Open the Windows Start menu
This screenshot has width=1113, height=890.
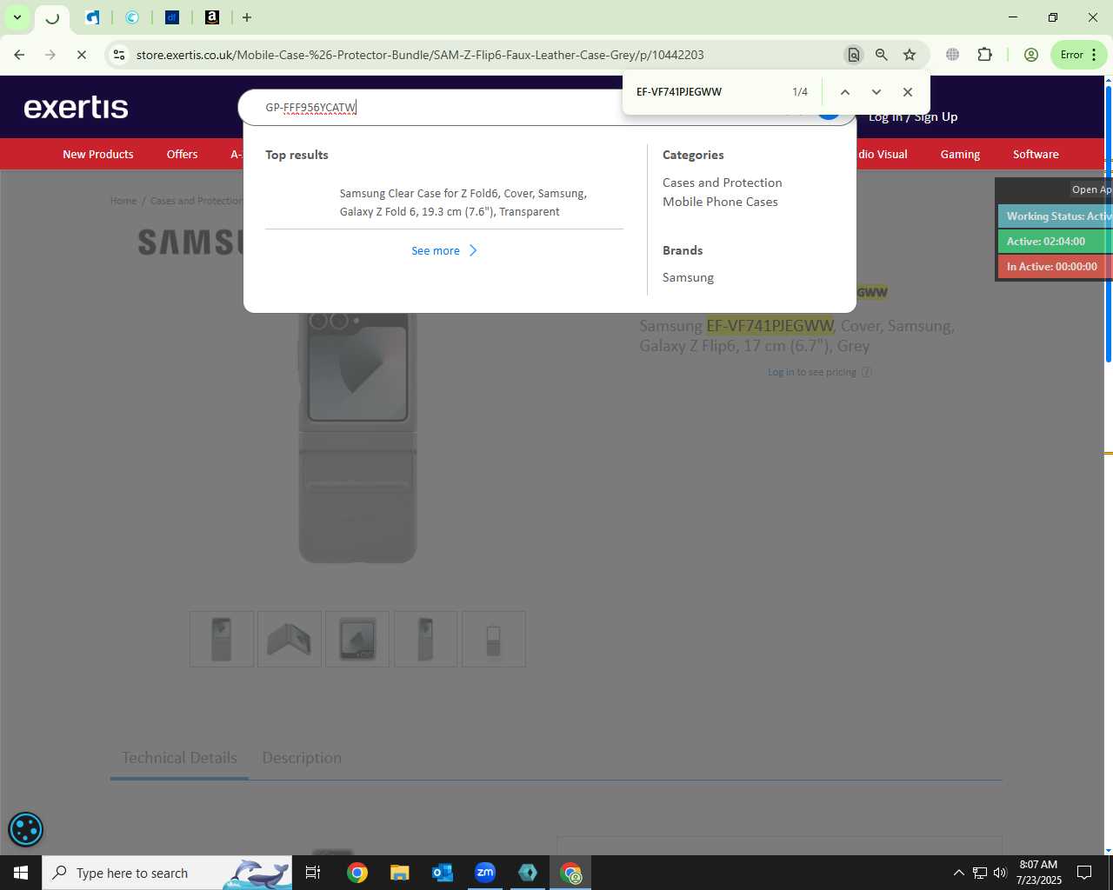tap(21, 873)
